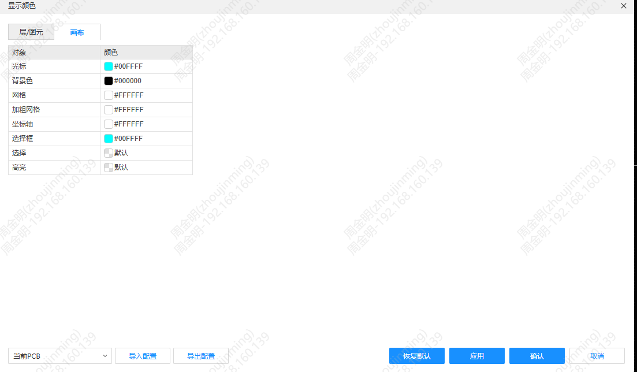Open the 背景色 black color swatch

[x=109, y=81]
